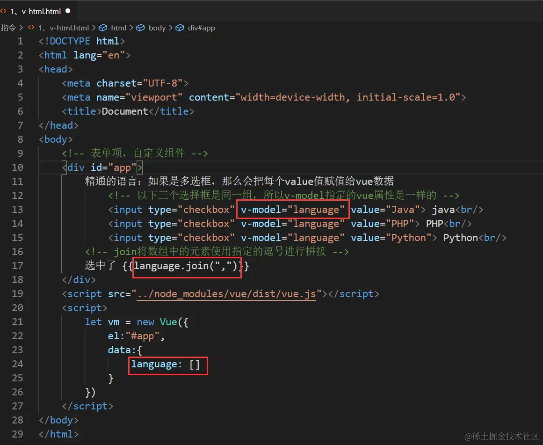Viewport: 543px width, 445px height.
Task: Click the lang="en" attribute
Action: coord(99,55)
